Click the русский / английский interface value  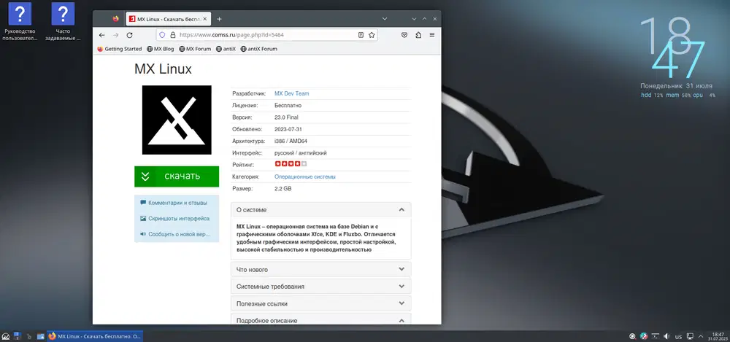tap(300, 153)
